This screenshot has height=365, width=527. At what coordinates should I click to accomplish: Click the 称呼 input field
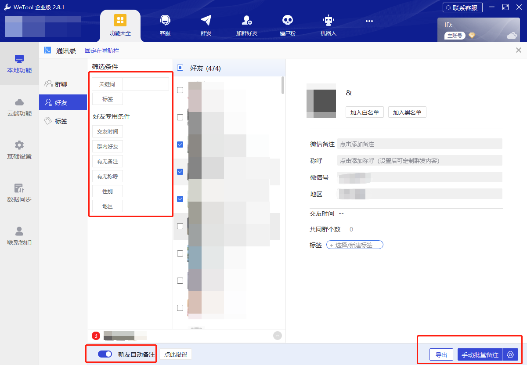419,161
